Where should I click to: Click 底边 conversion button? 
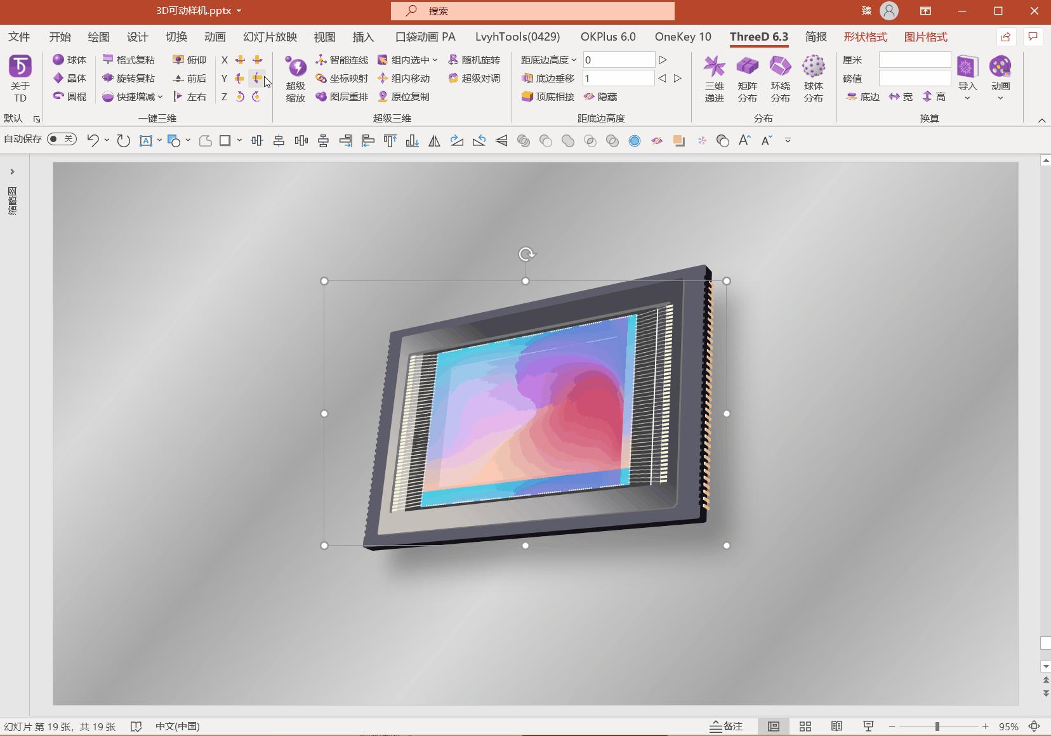coord(863,96)
